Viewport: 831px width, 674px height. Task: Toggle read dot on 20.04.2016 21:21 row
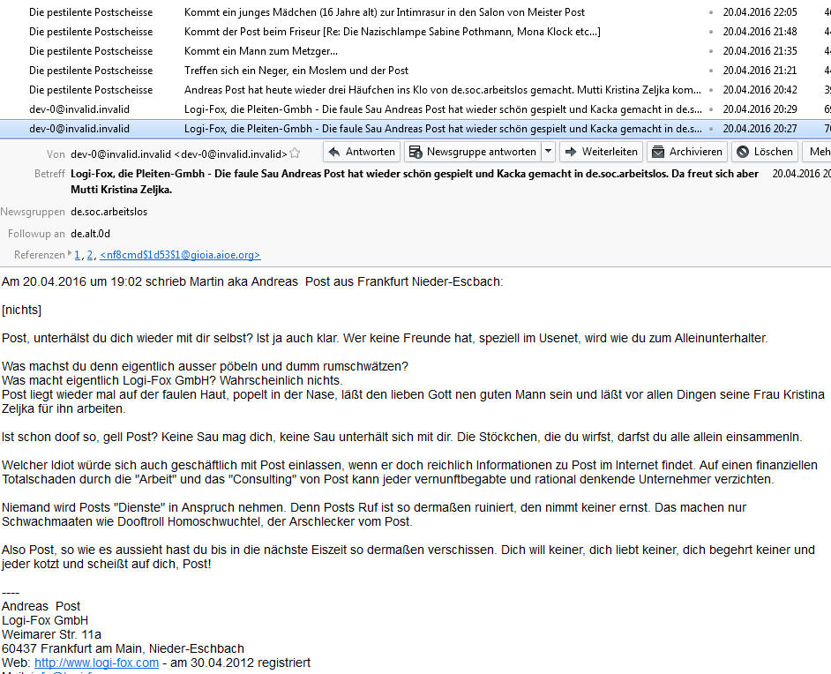(711, 71)
